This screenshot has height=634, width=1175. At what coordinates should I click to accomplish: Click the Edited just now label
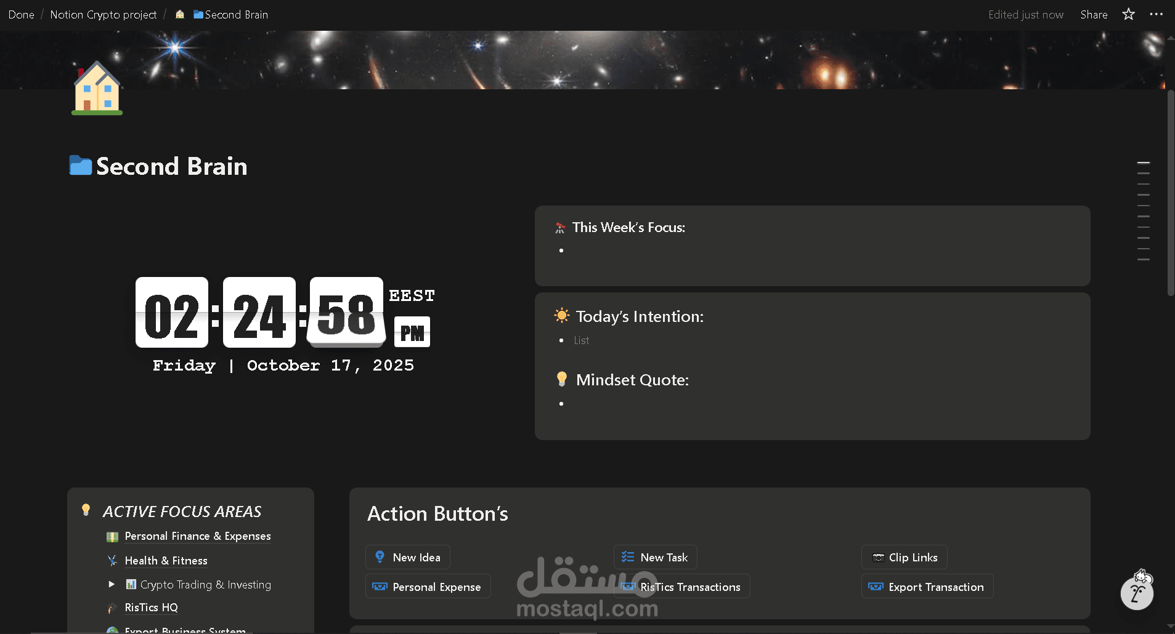[1026, 15]
